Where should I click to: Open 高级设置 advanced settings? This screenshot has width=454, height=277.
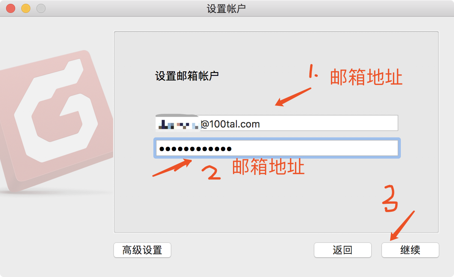pyautogui.click(x=142, y=250)
